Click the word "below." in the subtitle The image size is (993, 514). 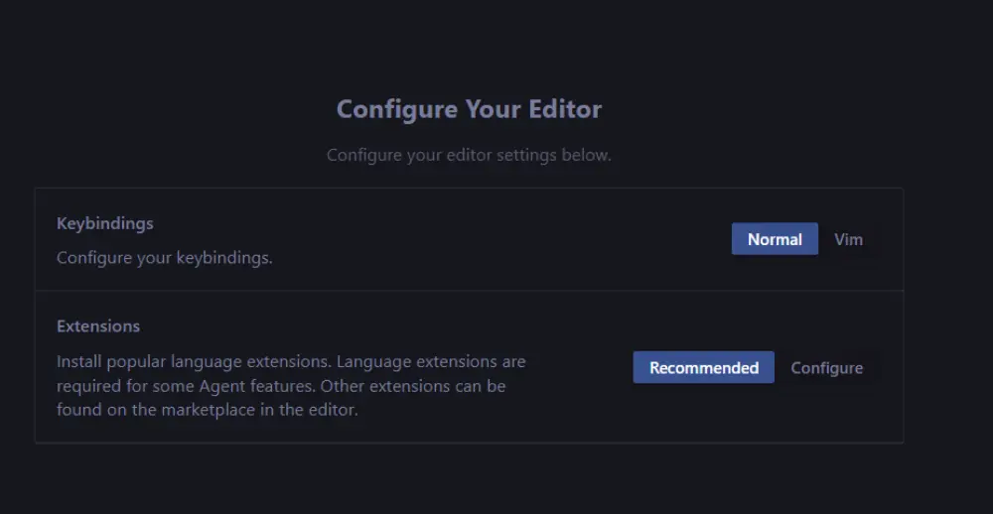pyautogui.click(x=588, y=156)
